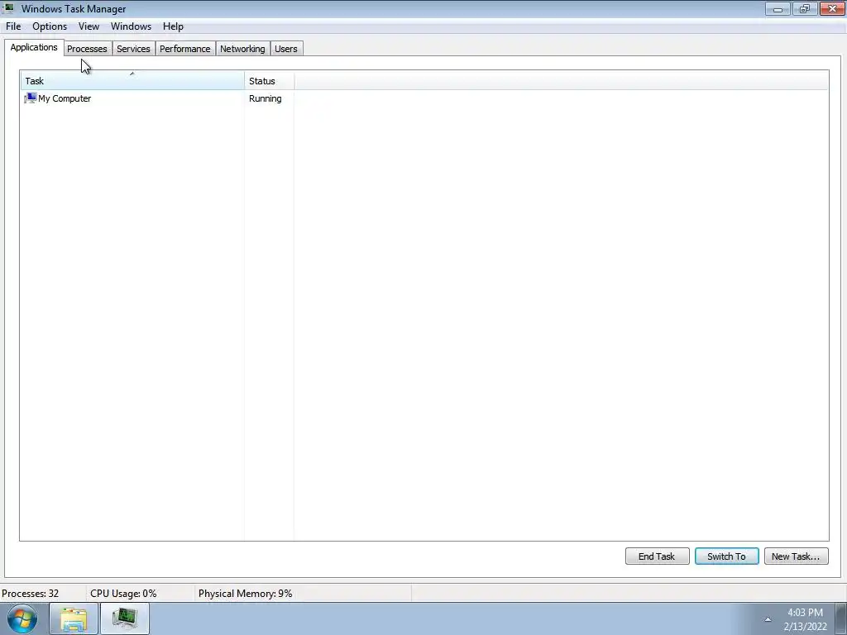
Task: Open Windows Explorer from the taskbar
Action: pos(74,618)
